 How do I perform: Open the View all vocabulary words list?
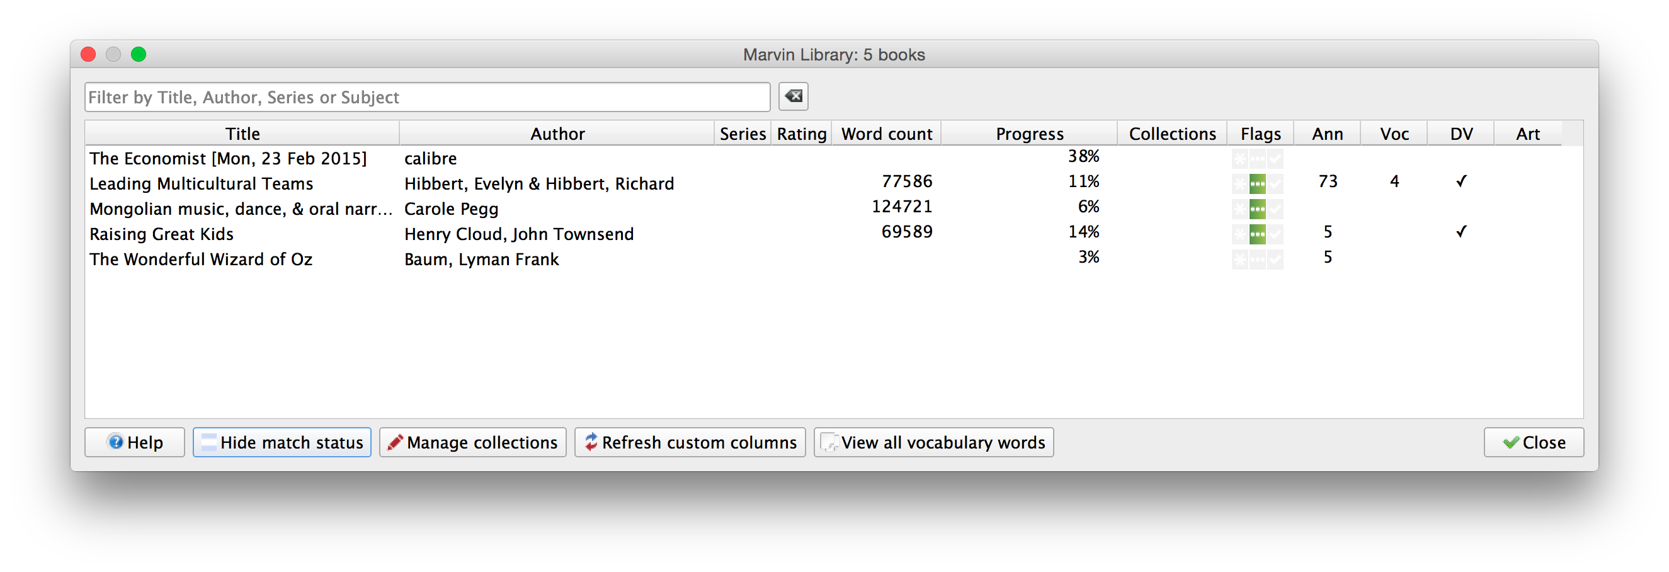click(x=933, y=442)
